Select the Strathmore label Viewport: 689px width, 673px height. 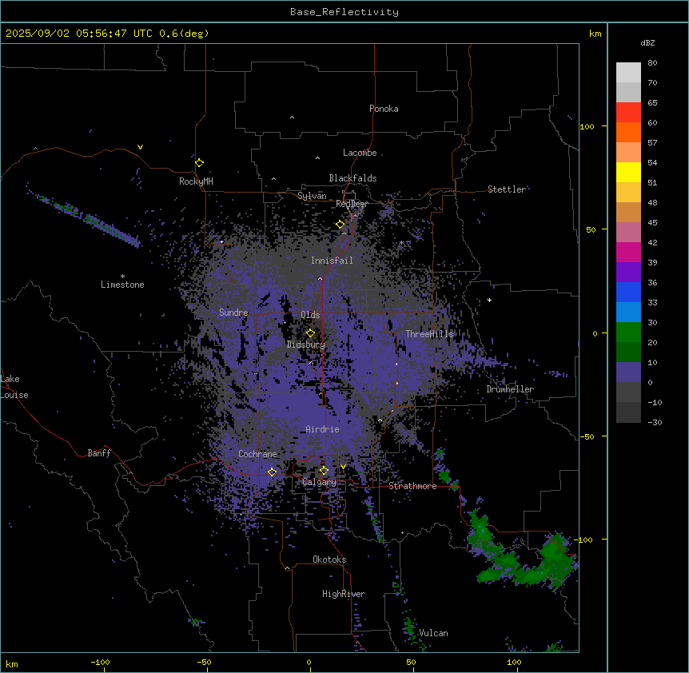pyautogui.click(x=412, y=486)
